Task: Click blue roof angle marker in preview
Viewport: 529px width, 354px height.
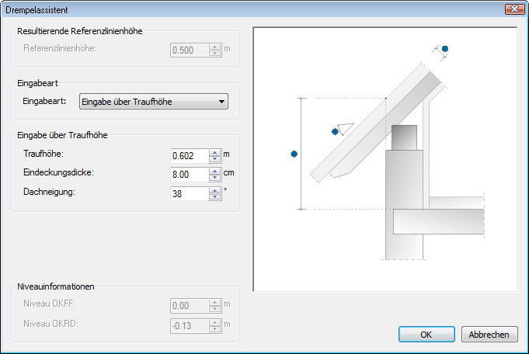Action: (x=335, y=131)
